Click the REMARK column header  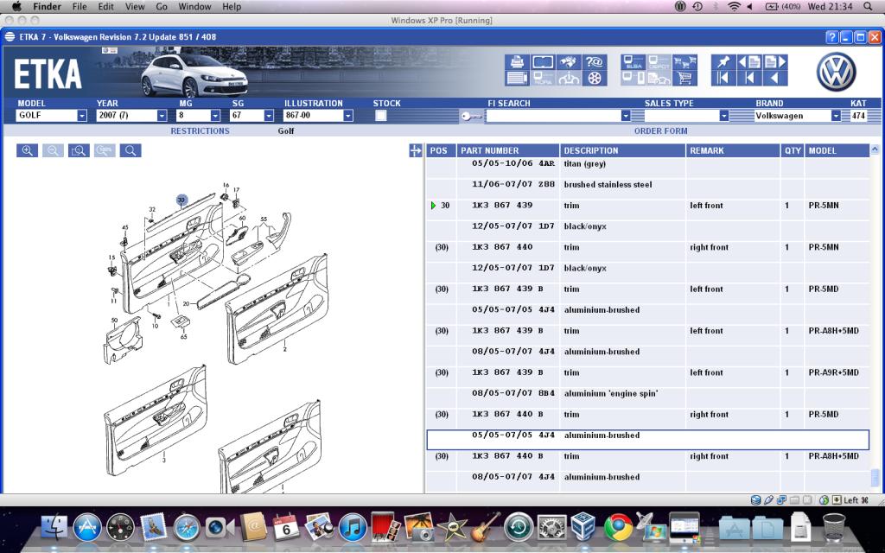[733, 150]
